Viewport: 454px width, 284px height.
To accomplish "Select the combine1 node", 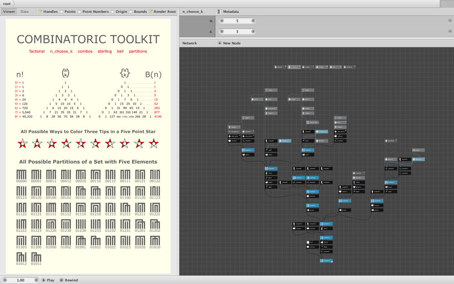I will point(248,150).
